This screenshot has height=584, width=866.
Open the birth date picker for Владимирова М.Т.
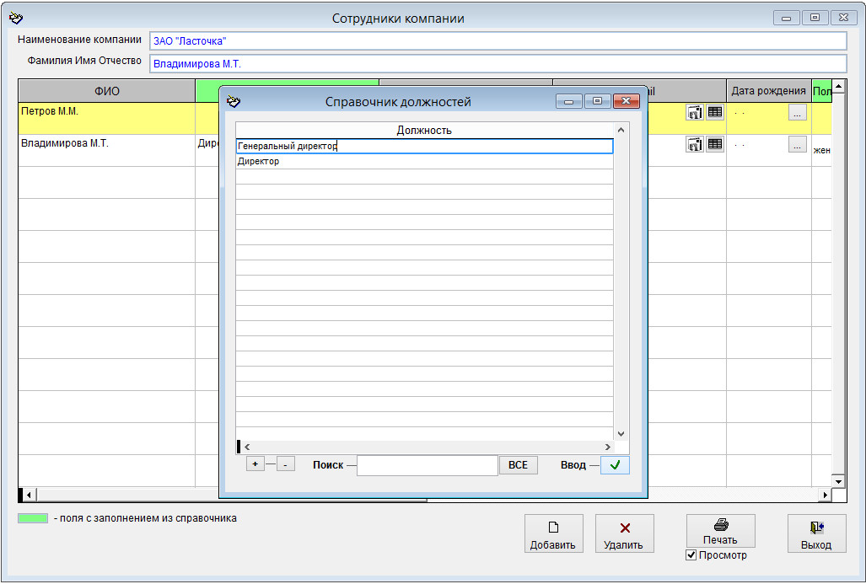point(798,145)
